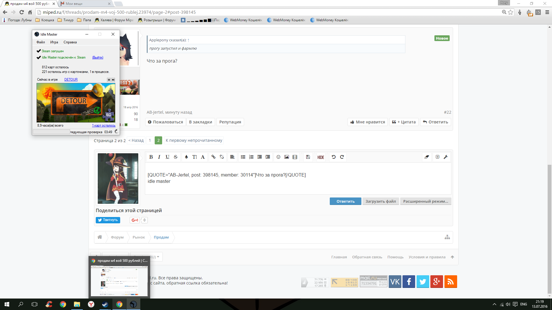552x310 pixels.
Task: Jump to К первому непрочитанному
Action: pyautogui.click(x=194, y=140)
